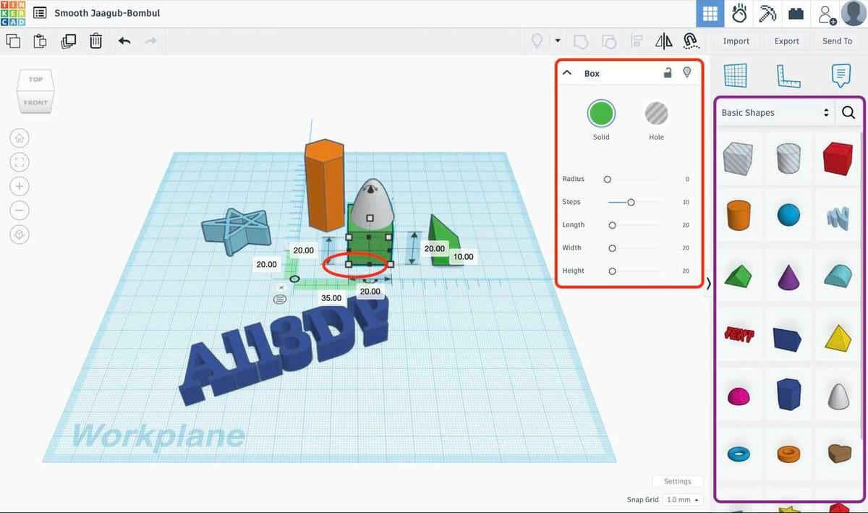868x513 pixels.
Task: Click the Mirror tool icon
Action: click(x=663, y=41)
